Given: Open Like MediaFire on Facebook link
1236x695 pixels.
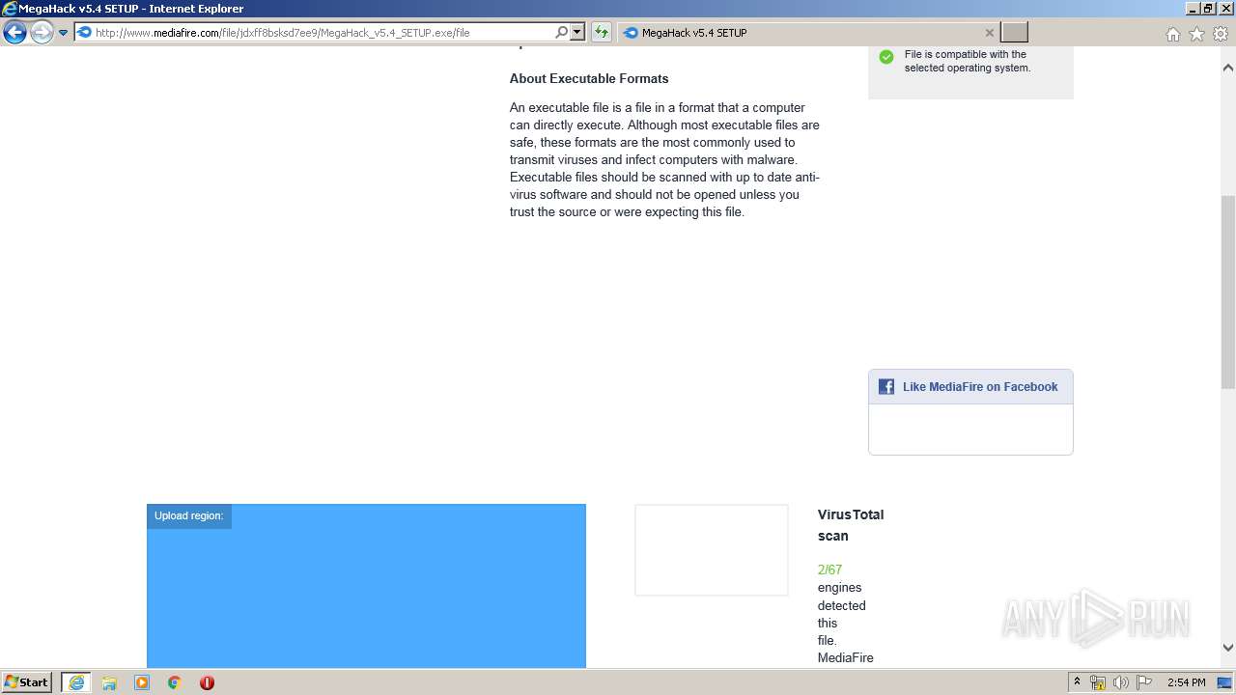Looking at the screenshot, I should point(980,387).
